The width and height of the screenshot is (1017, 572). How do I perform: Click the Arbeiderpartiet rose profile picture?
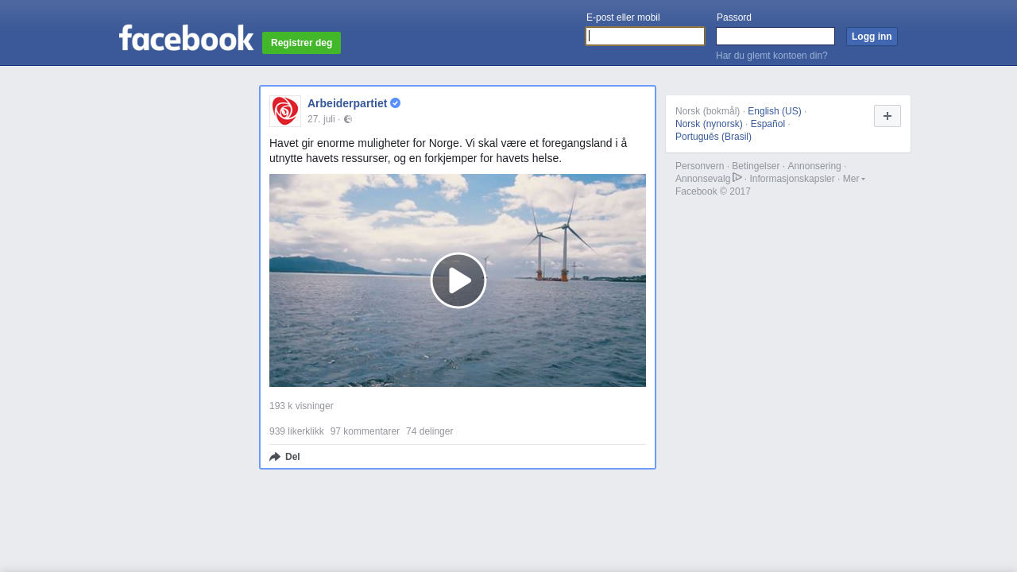285,111
